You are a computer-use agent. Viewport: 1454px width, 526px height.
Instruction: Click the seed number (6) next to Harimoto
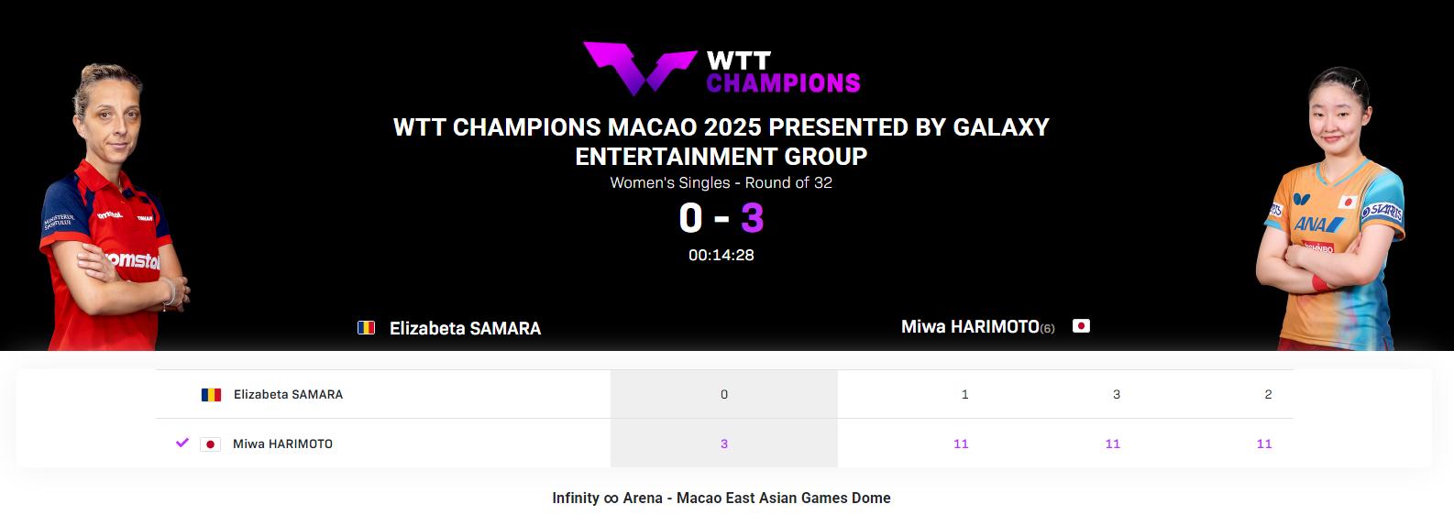1047,328
